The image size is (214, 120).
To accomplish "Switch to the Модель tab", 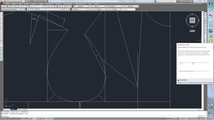I will tap(14, 109).
